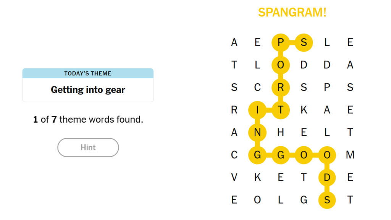The width and height of the screenshot is (391, 220).
Task: Click the Hint button
Action: (88, 147)
